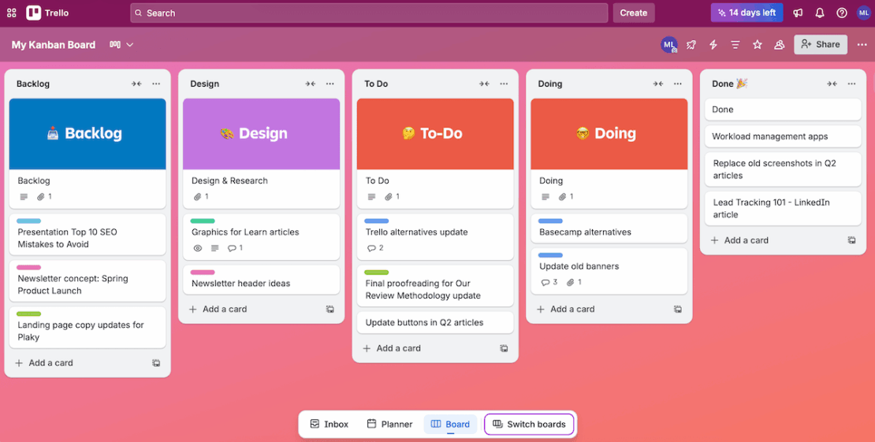Open Done list actions menu
Screen dimensions: 875x442
point(851,84)
